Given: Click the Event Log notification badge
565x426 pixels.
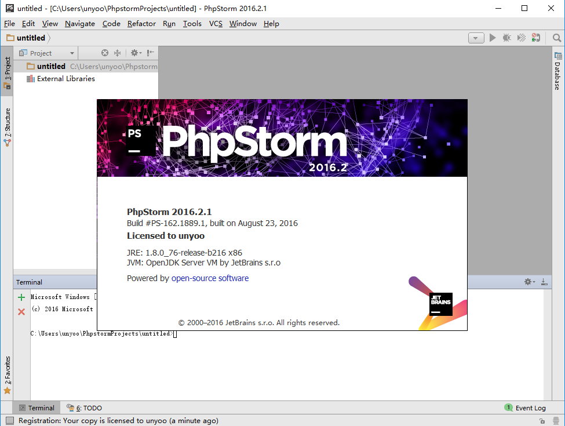Looking at the screenshot, I should click(508, 407).
